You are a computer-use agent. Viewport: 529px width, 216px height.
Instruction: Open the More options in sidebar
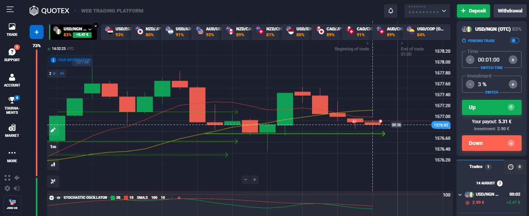tap(12, 156)
